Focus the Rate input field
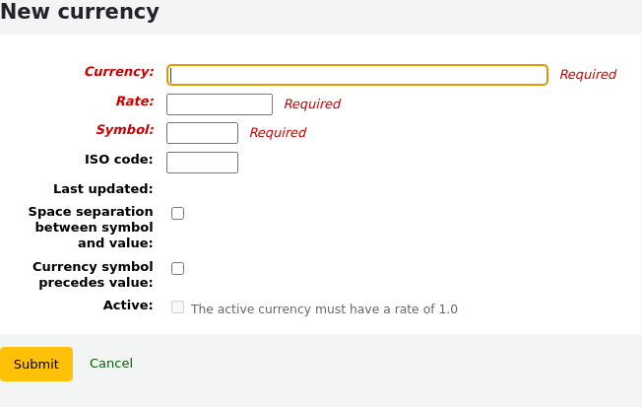 pos(219,104)
